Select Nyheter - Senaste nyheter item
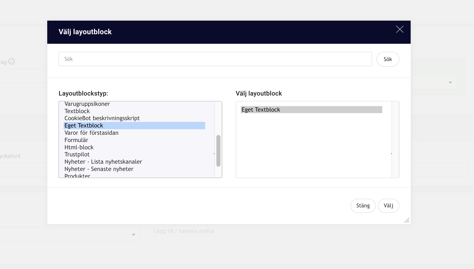 [x=134, y=169]
